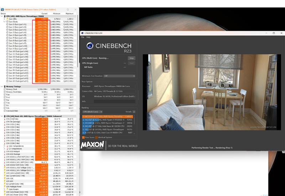The image size is (285, 196).
Task: Select the Core VIDs lightning bolt icon
Action: pyautogui.click(x=7, y=19)
